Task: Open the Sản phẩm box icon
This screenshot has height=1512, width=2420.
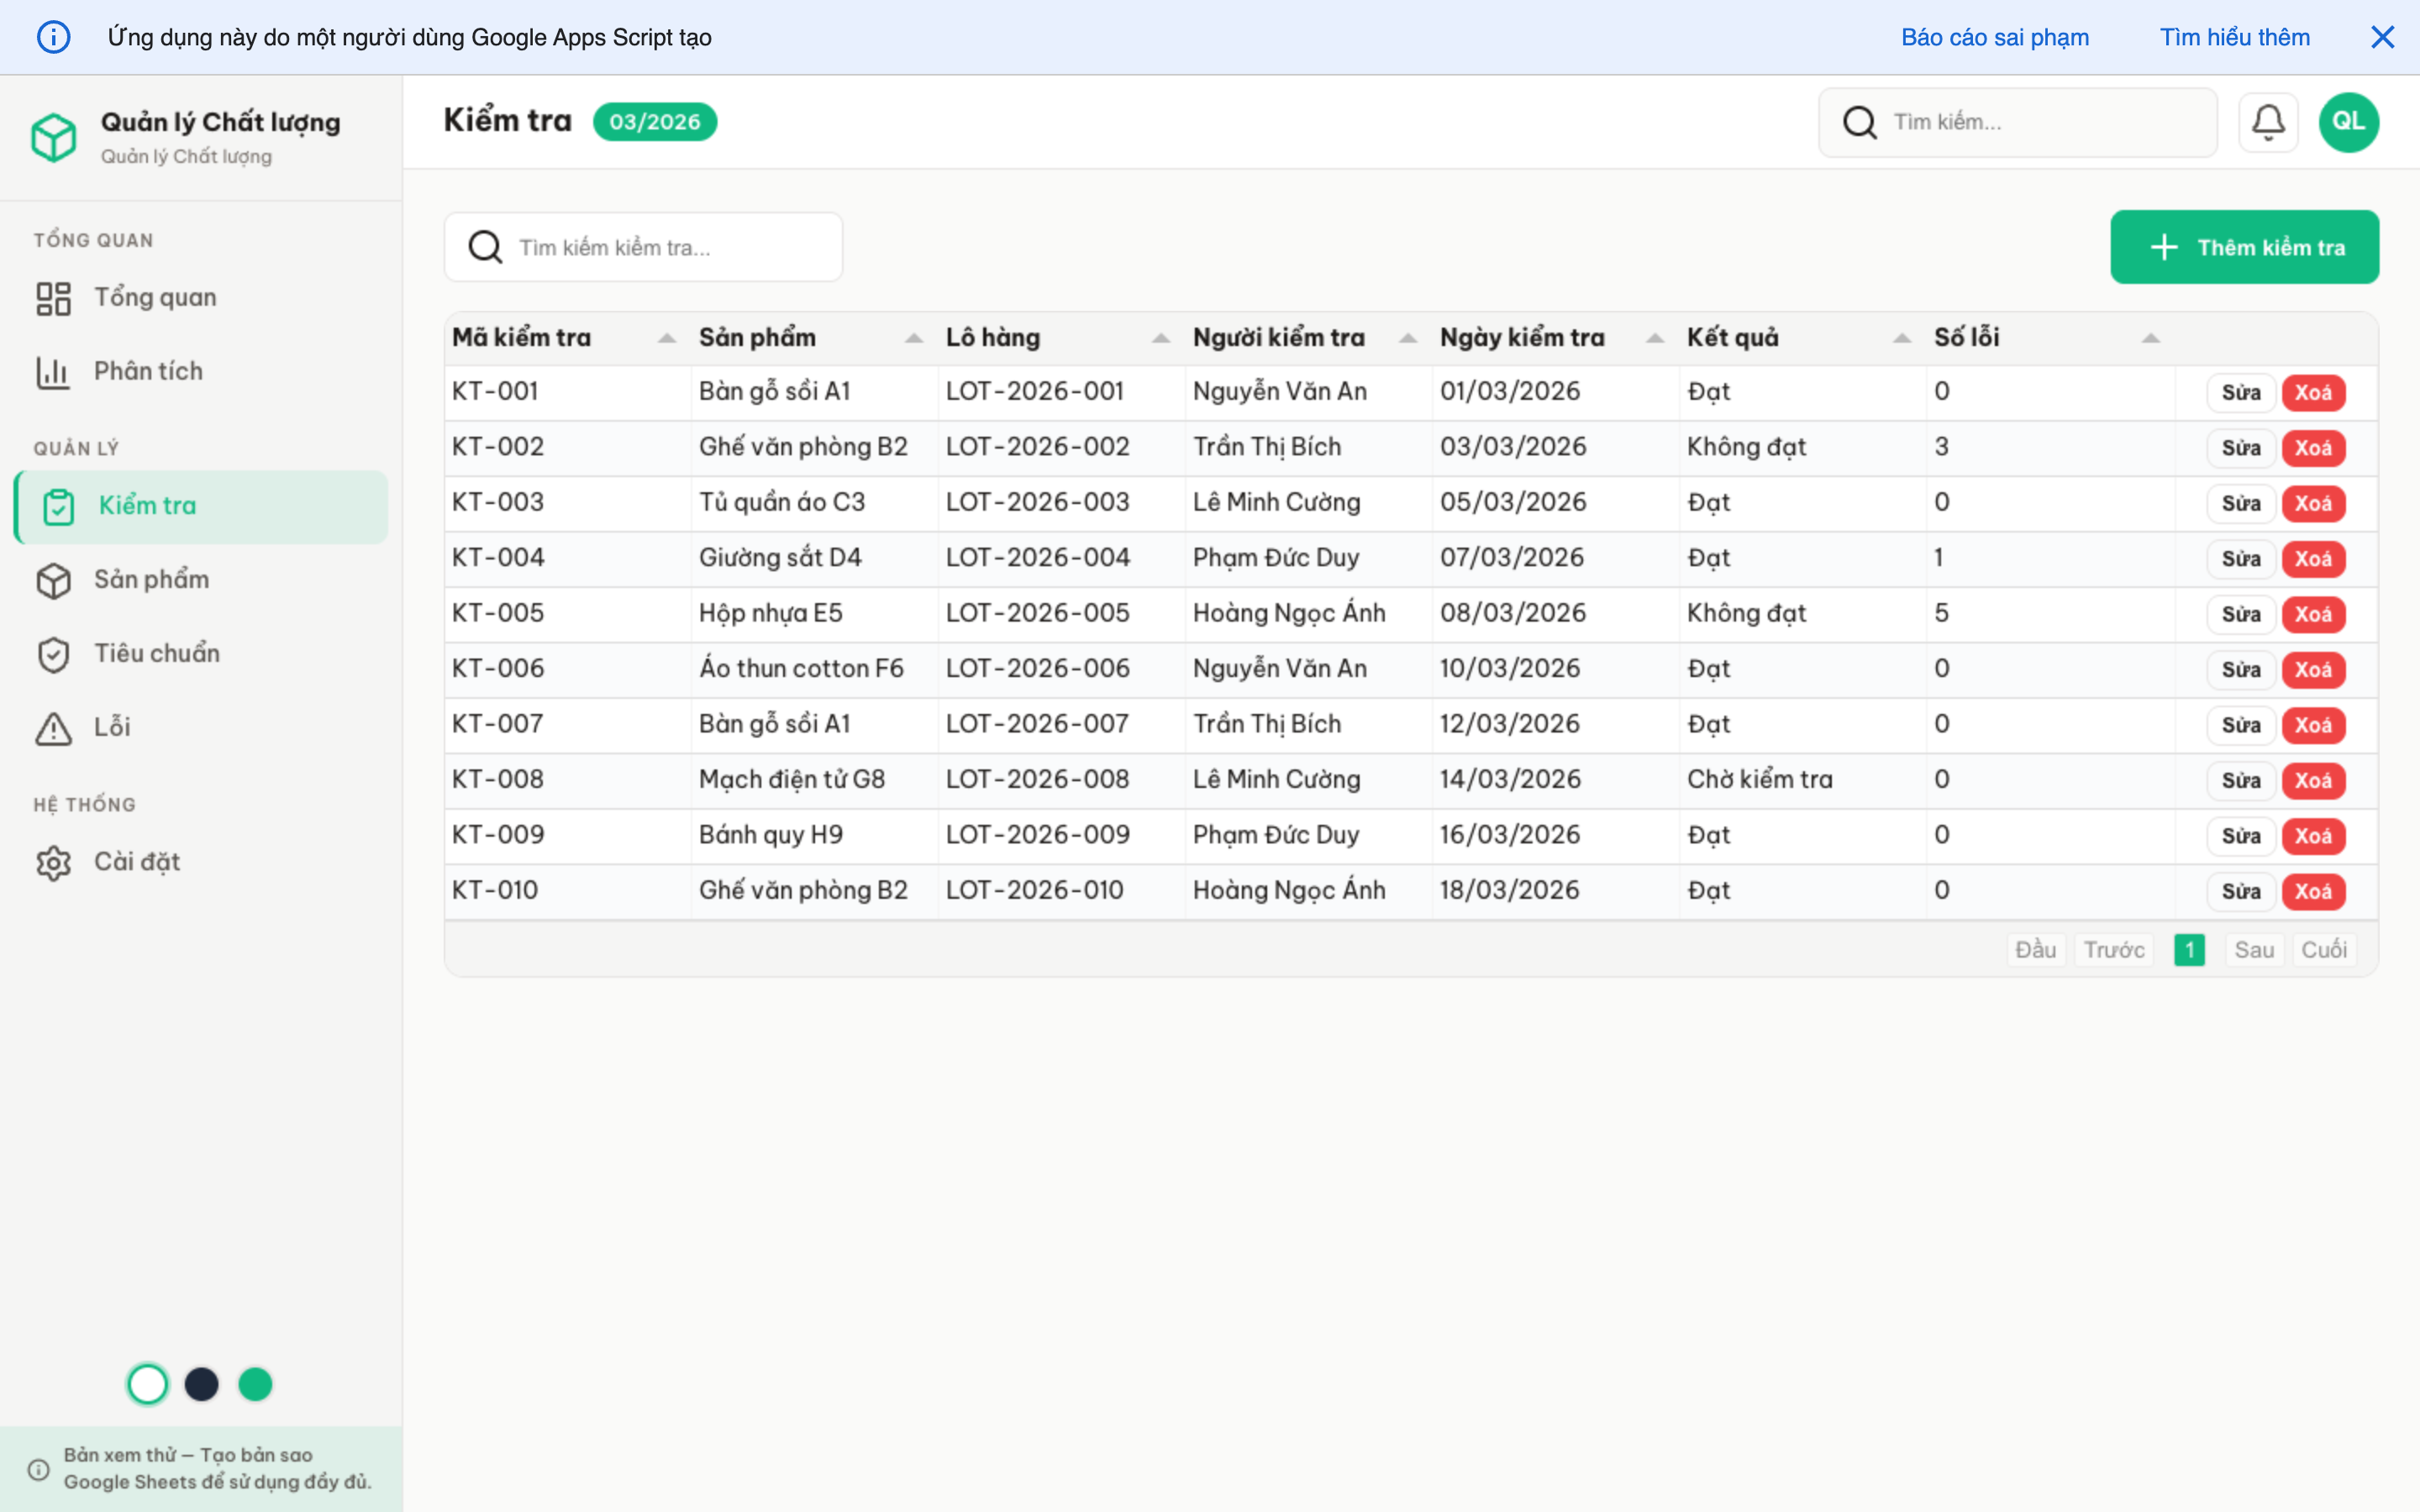Action: [53, 580]
